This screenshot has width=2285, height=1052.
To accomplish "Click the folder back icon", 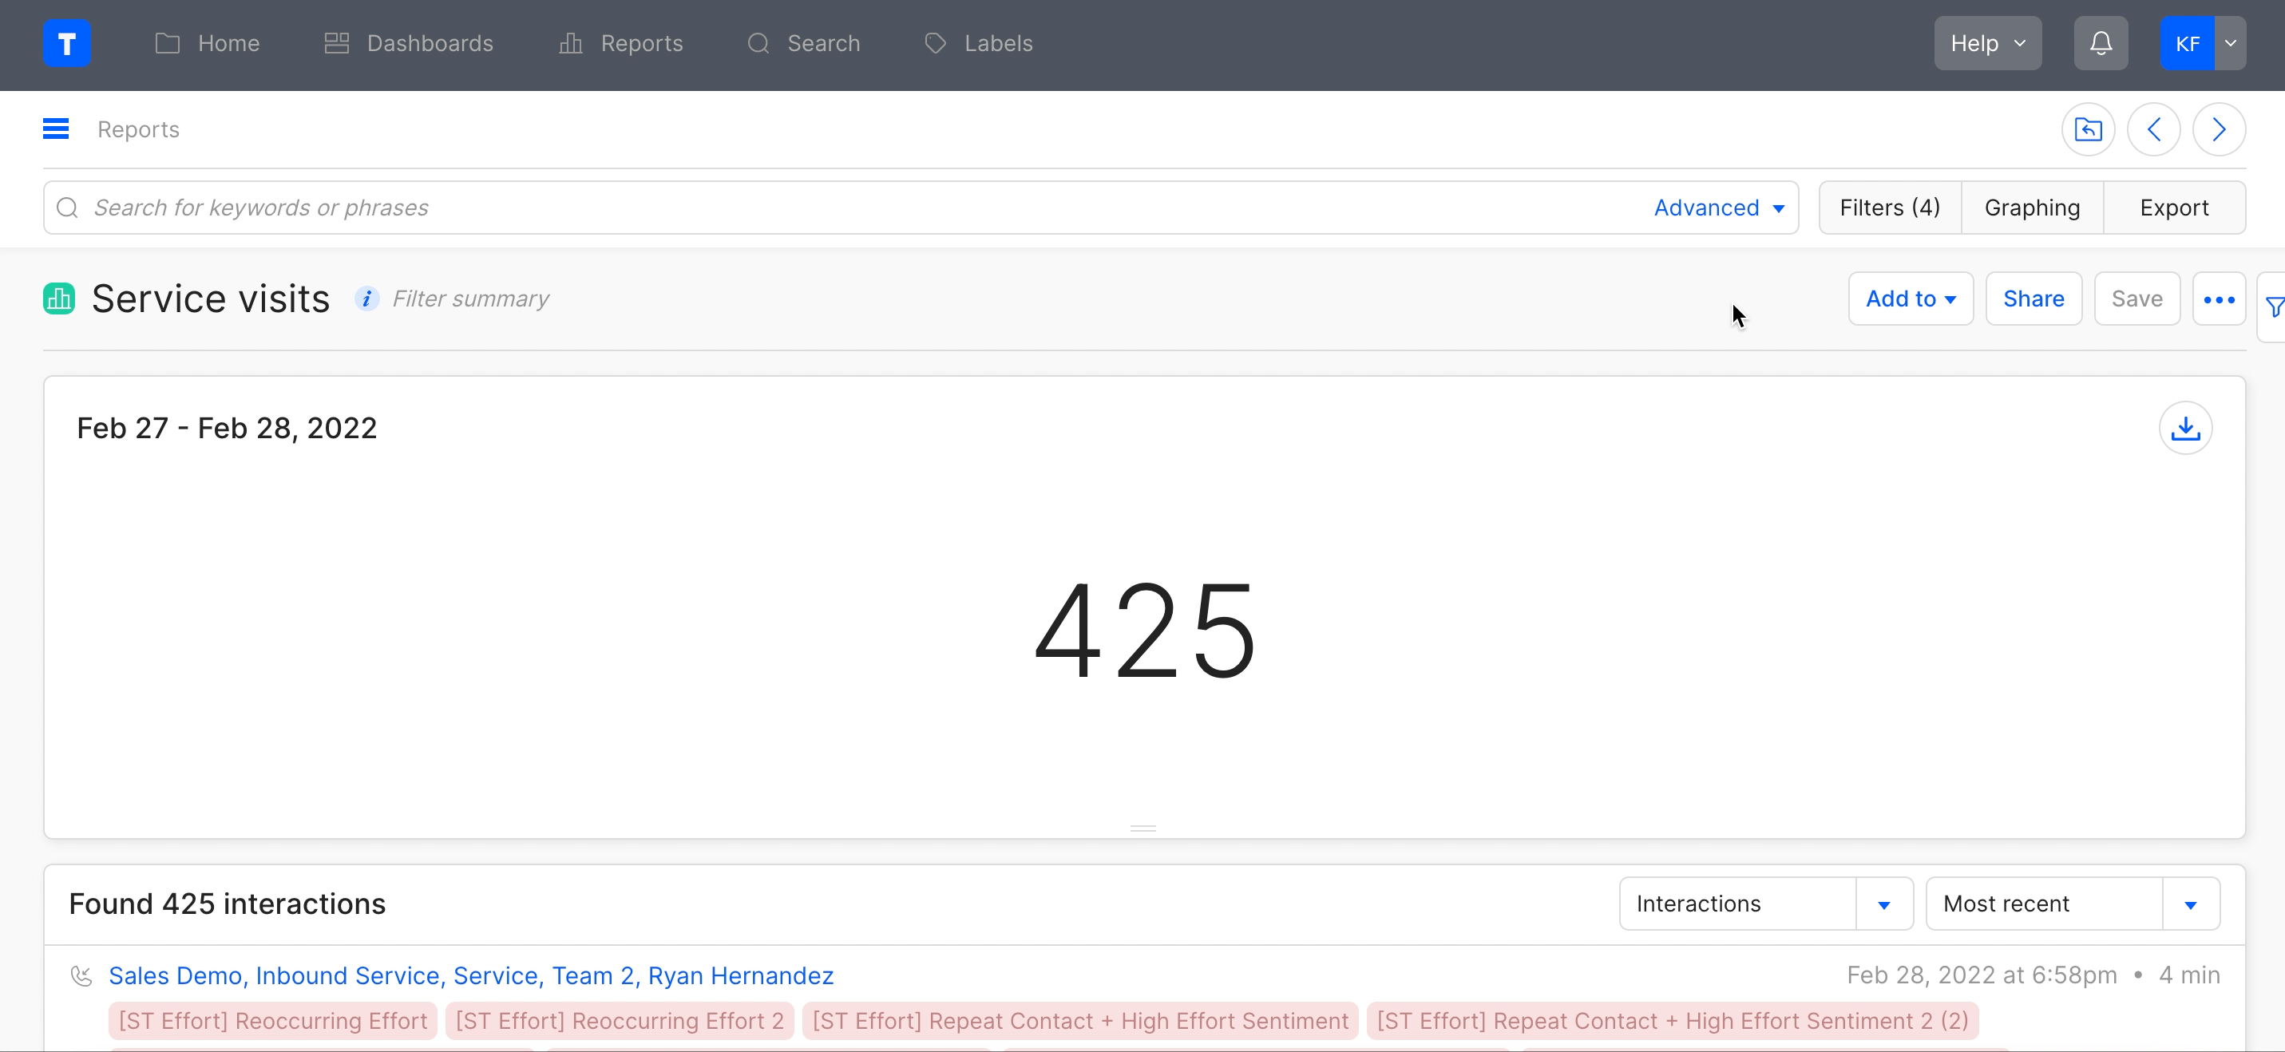I will point(2088,129).
